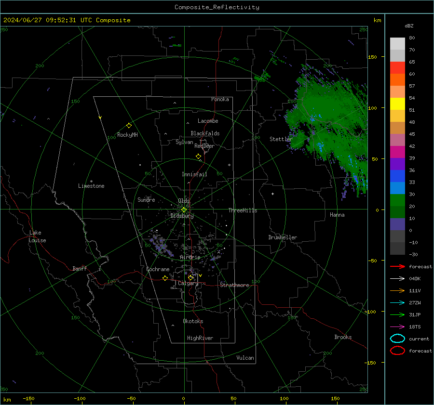
Task: Click the Cochrane town label
Action: click(158, 269)
